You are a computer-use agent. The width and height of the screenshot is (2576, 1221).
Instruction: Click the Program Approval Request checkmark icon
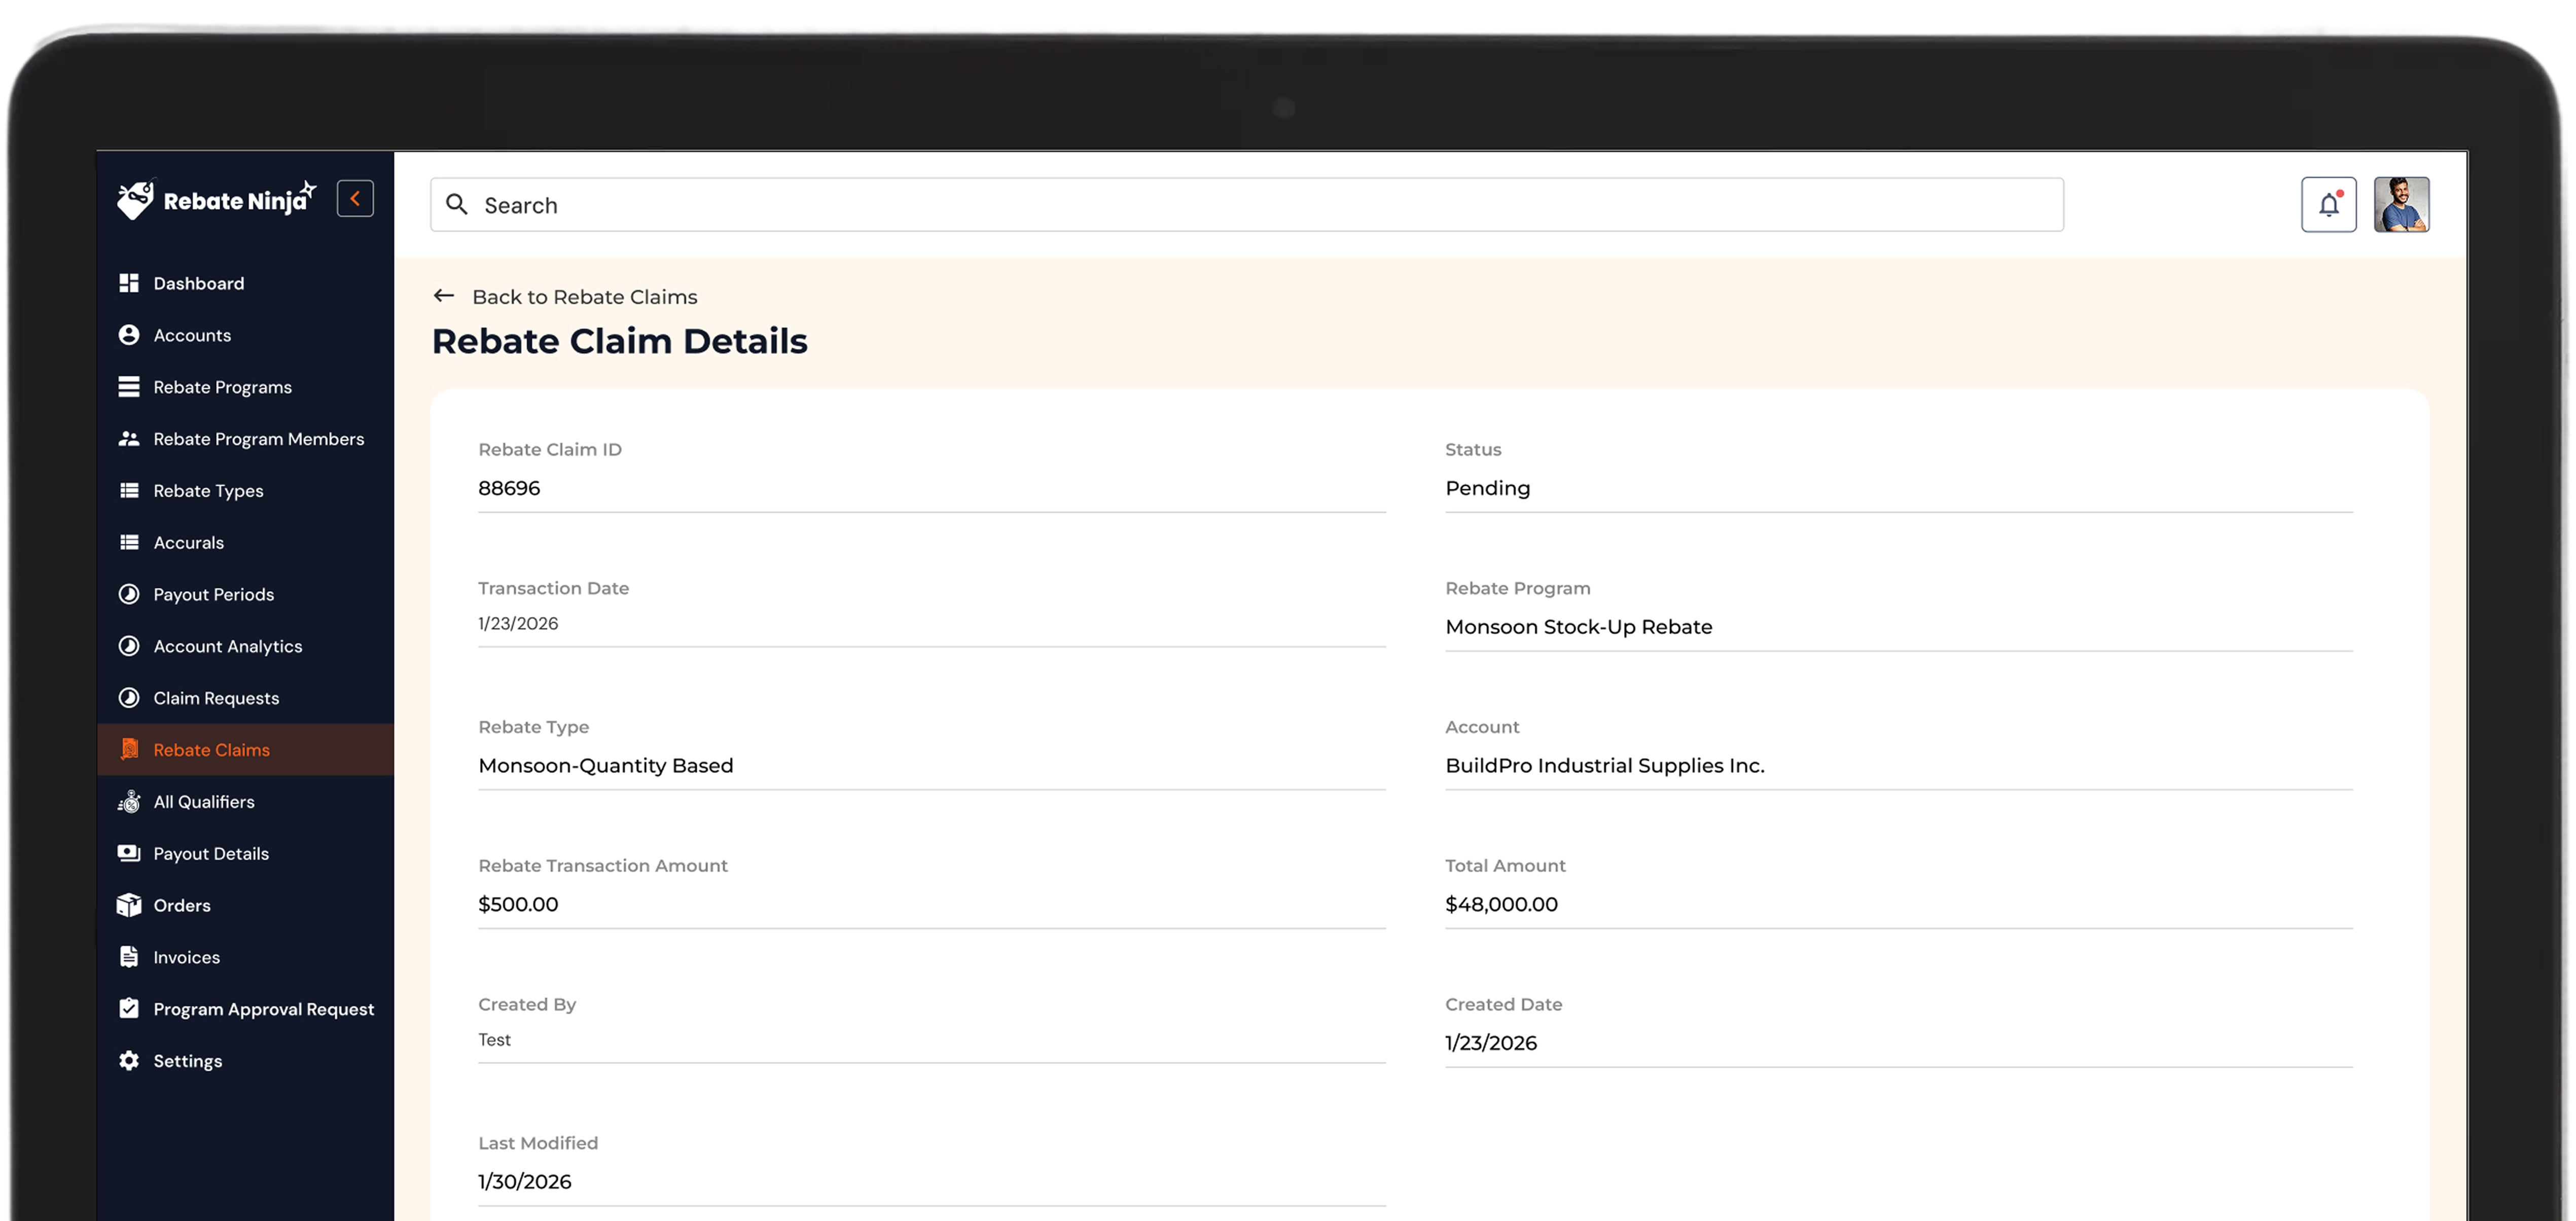129,1009
